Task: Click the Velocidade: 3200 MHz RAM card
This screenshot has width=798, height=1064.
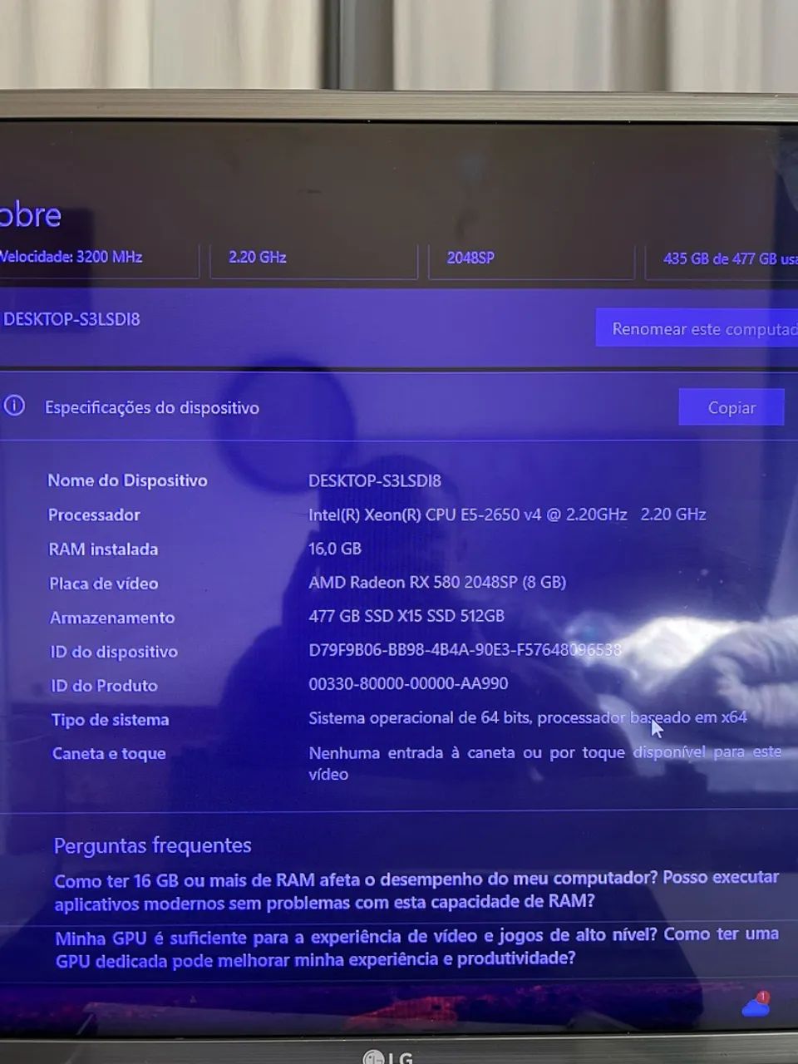Action: [x=99, y=260]
